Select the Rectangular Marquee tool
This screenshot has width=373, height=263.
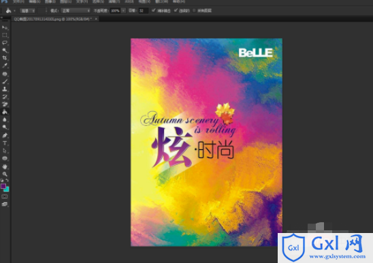[5, 35]
